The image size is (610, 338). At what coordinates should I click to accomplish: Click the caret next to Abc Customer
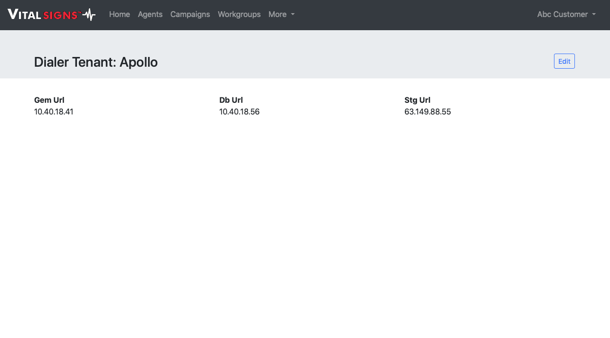pyautogui.click(x=594, y=15)
